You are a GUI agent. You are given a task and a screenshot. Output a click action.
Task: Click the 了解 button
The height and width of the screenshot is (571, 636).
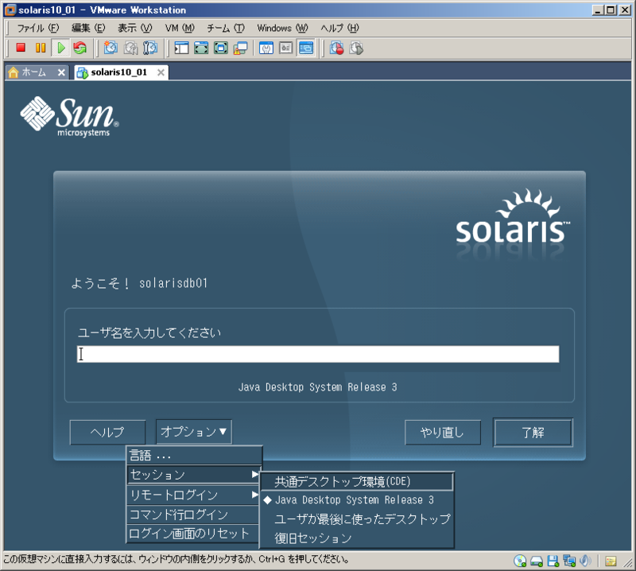click(533, 432)
